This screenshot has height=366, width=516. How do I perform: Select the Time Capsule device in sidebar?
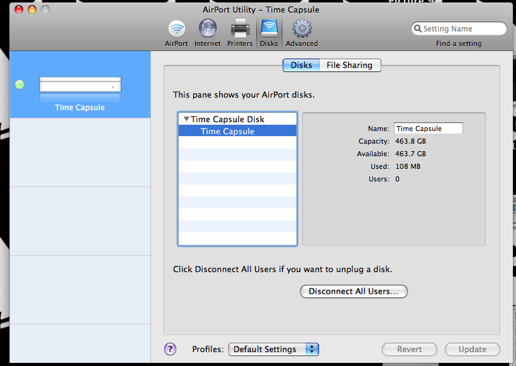coord(80,84)
